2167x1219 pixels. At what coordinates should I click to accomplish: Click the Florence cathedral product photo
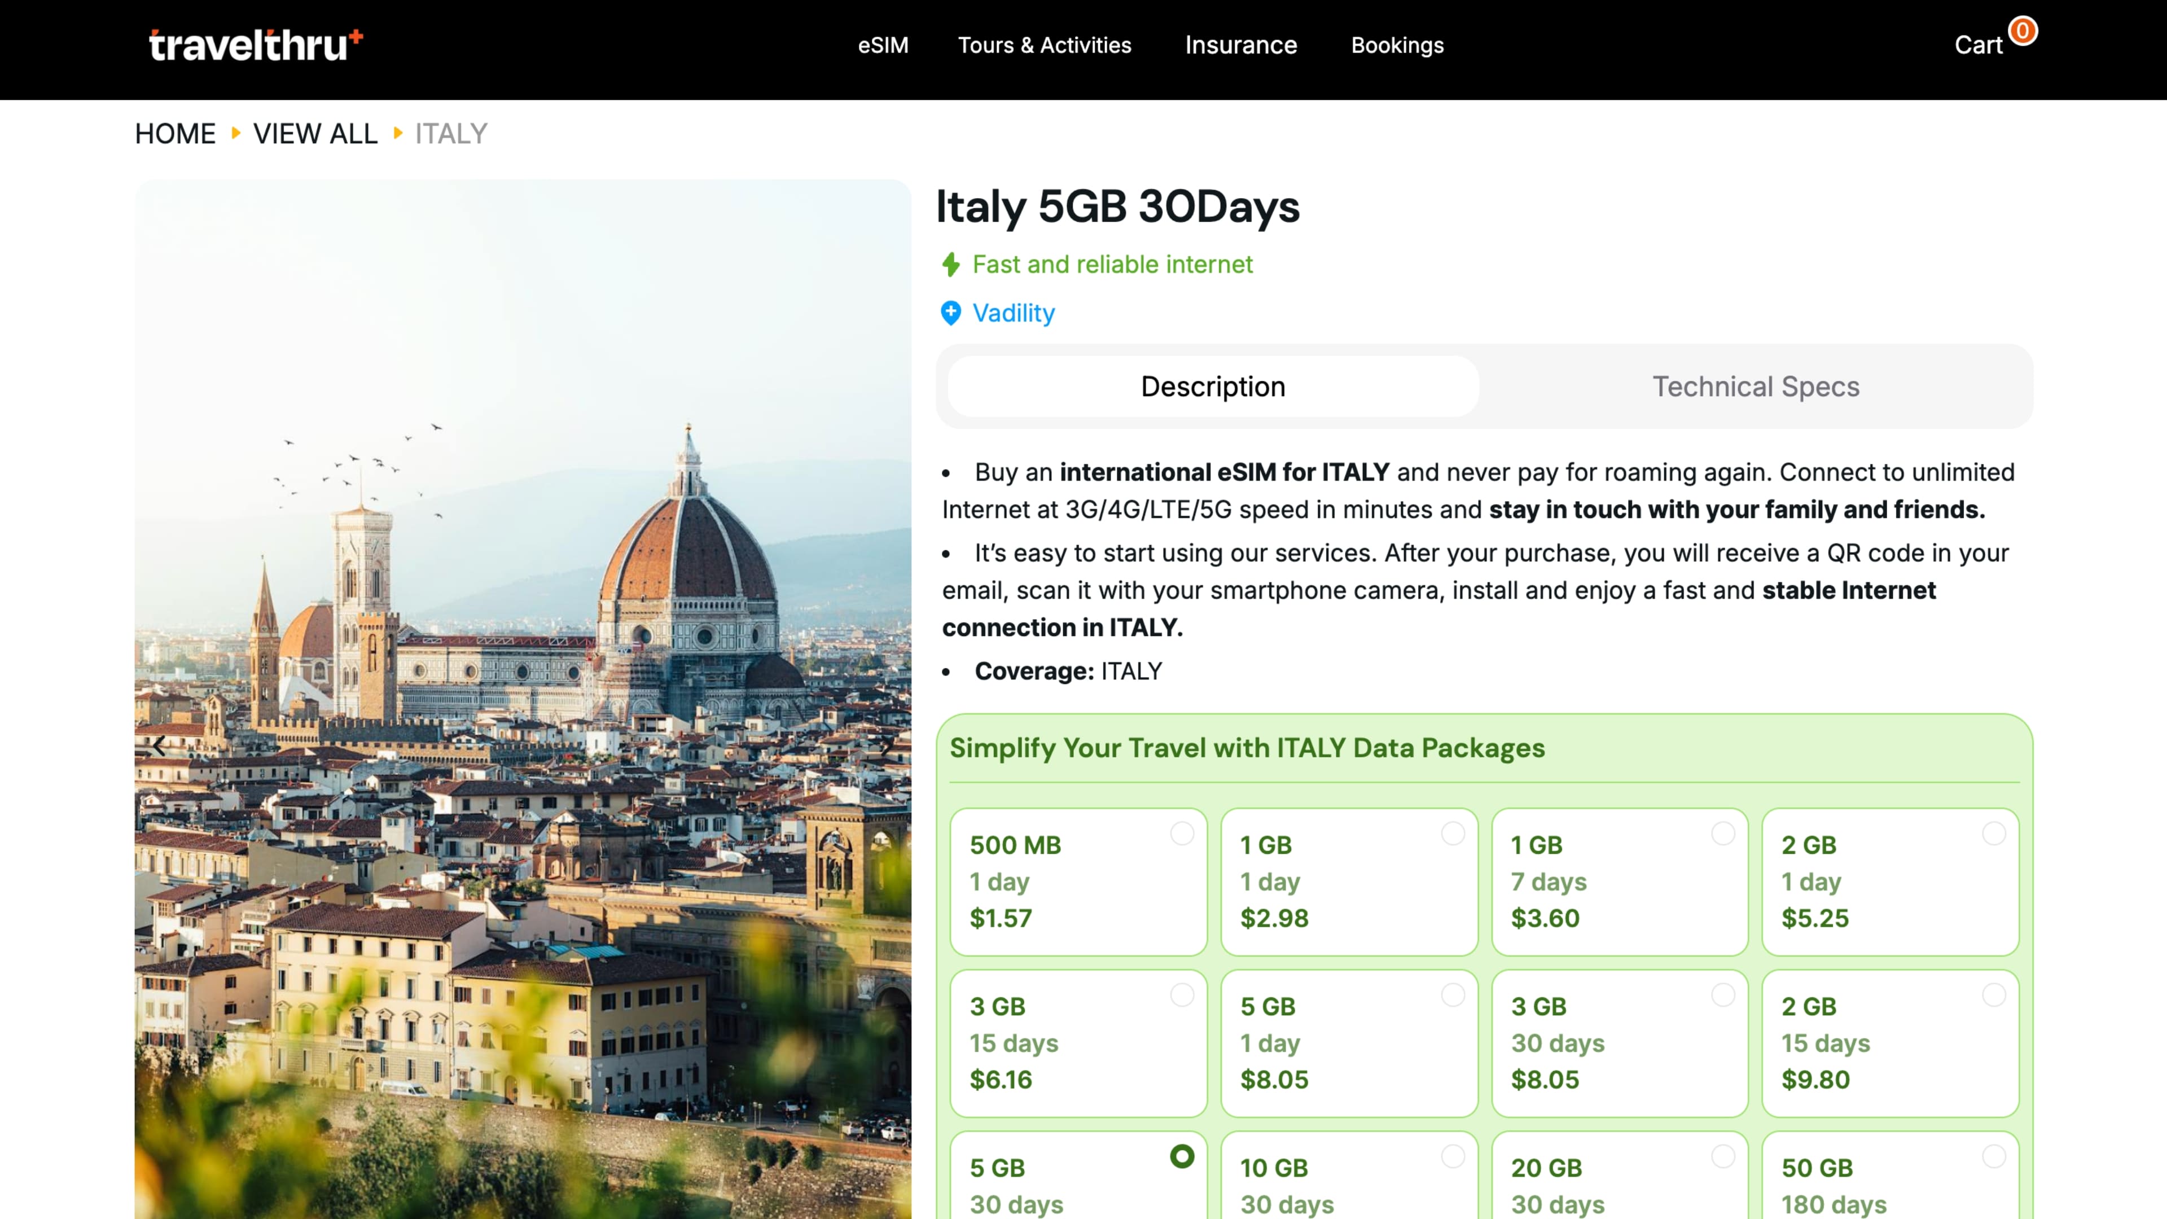(x=521, y=589)
